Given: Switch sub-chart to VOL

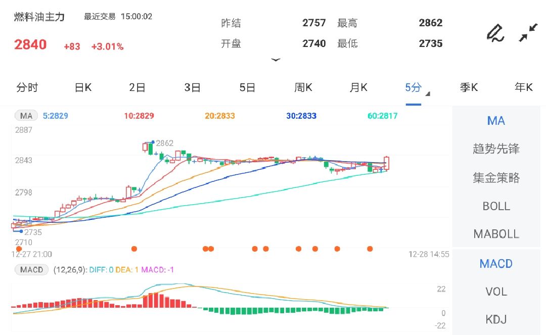Looking at the screenshot, I should pyautogui.click(x=496, y=292).
